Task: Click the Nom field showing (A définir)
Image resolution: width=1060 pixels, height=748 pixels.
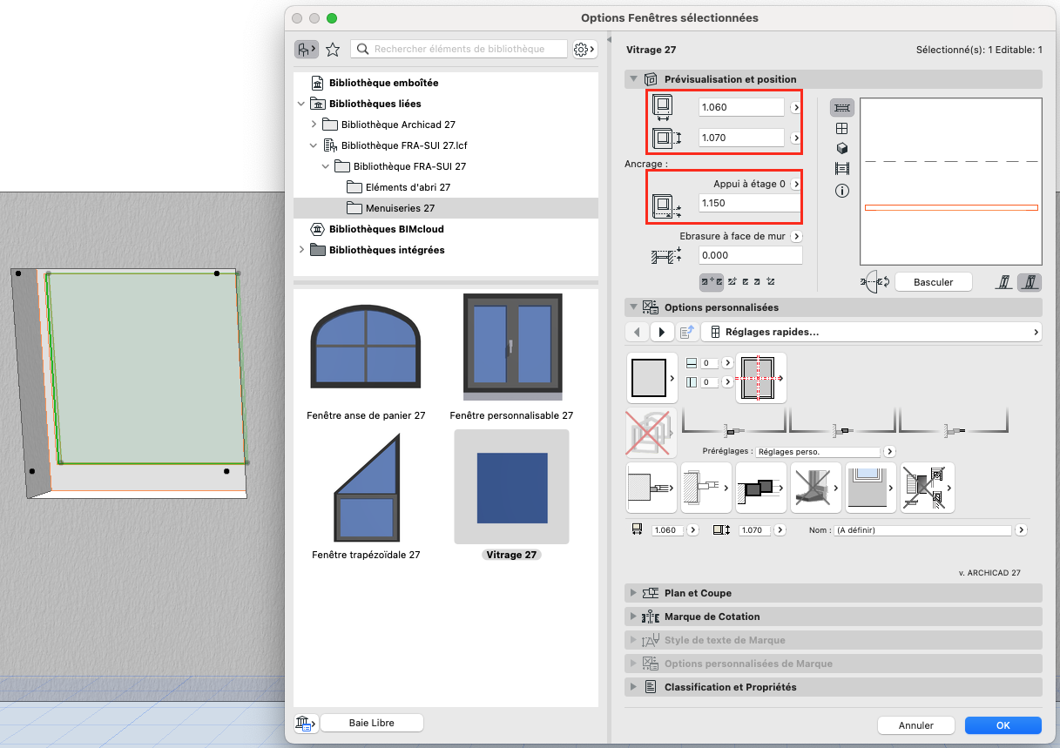Action: pos(922,529)
